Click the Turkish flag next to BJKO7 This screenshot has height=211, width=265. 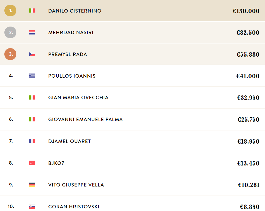point(32,163)
